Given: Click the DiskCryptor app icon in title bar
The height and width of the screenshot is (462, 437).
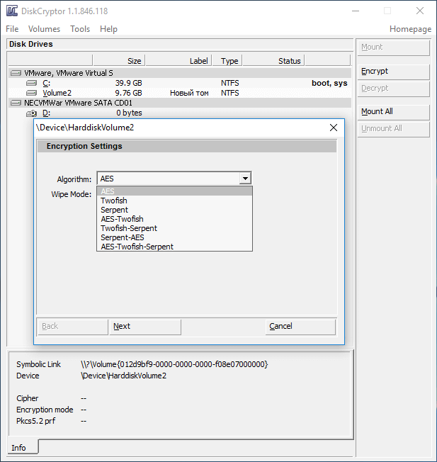Looking at the screenshot, I should 12,11.
